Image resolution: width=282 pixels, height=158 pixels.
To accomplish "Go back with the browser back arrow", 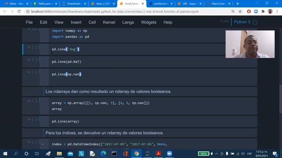I will 5,11.
